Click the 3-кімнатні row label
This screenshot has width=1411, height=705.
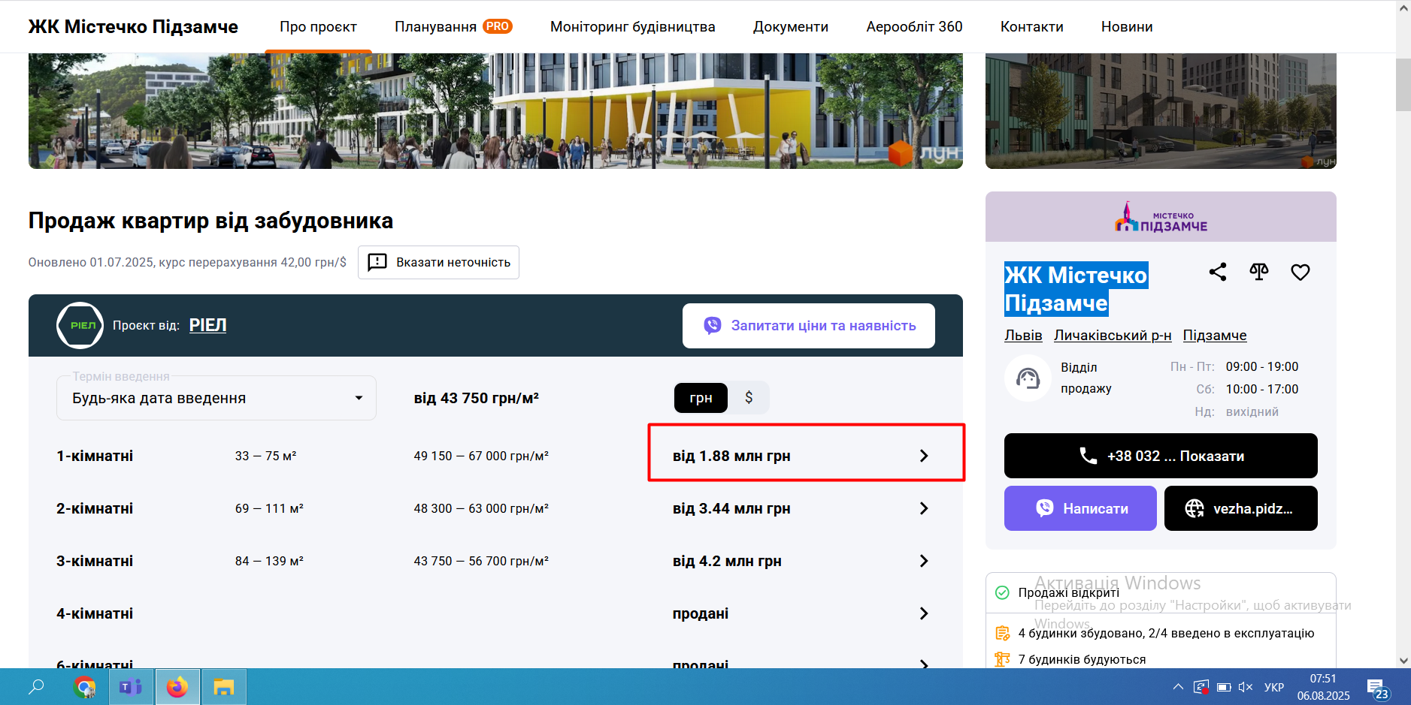click(95, 561)
